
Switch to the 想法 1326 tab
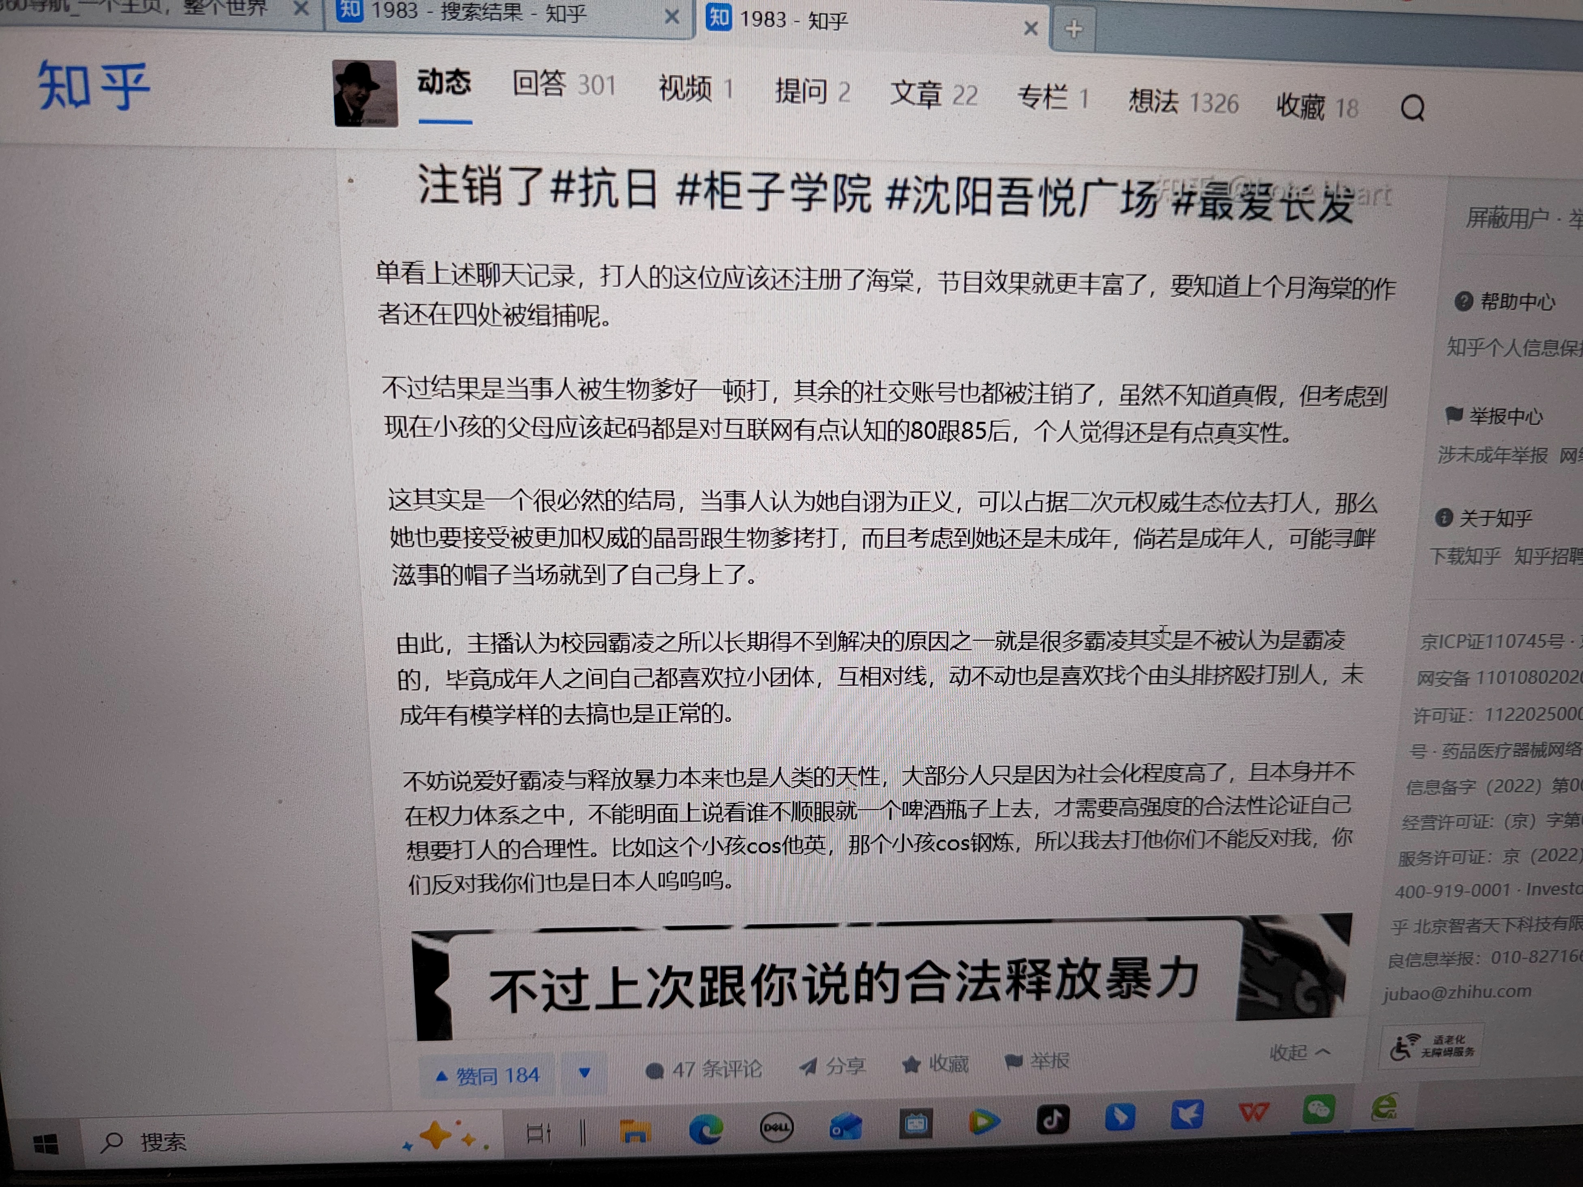tap(1183, 102)
